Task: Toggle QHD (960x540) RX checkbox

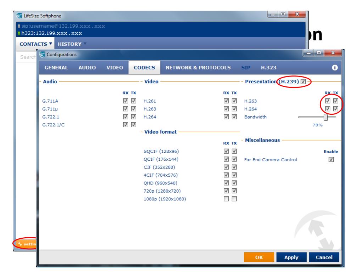Action: coord(226,183)
